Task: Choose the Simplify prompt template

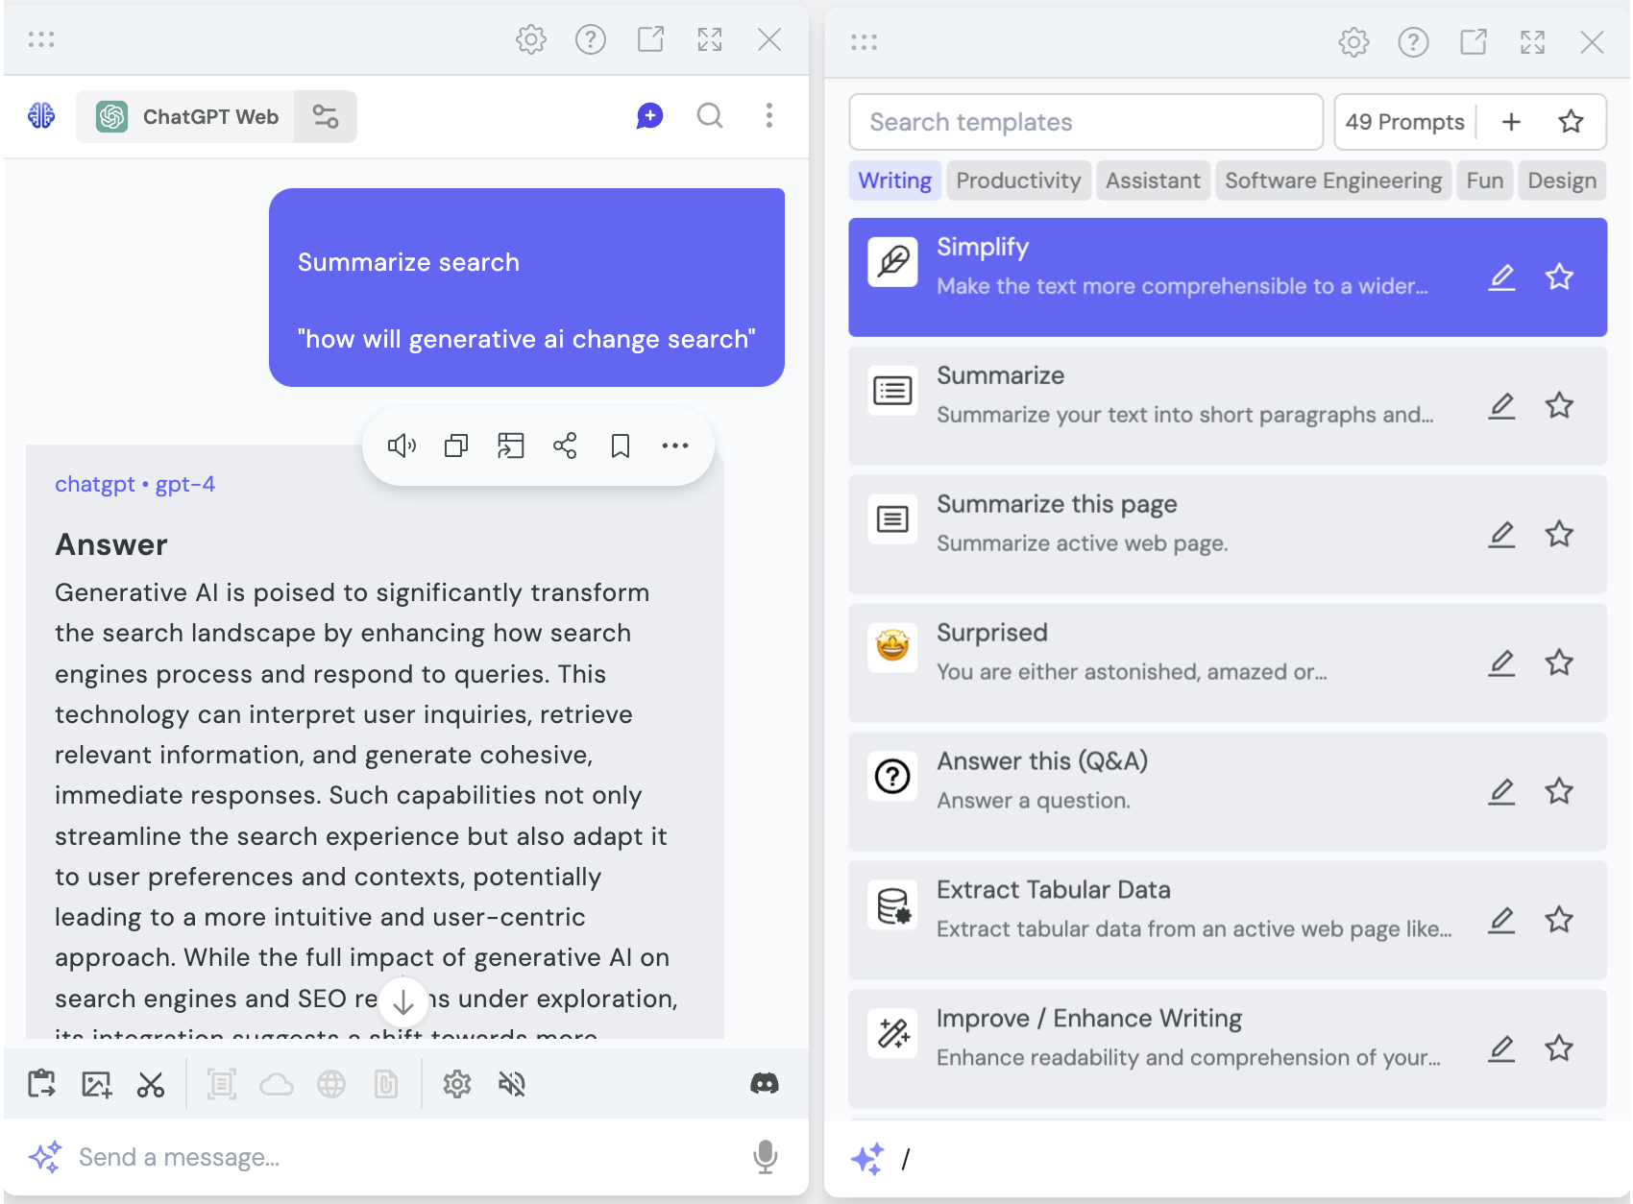Action: [1228, 277]
